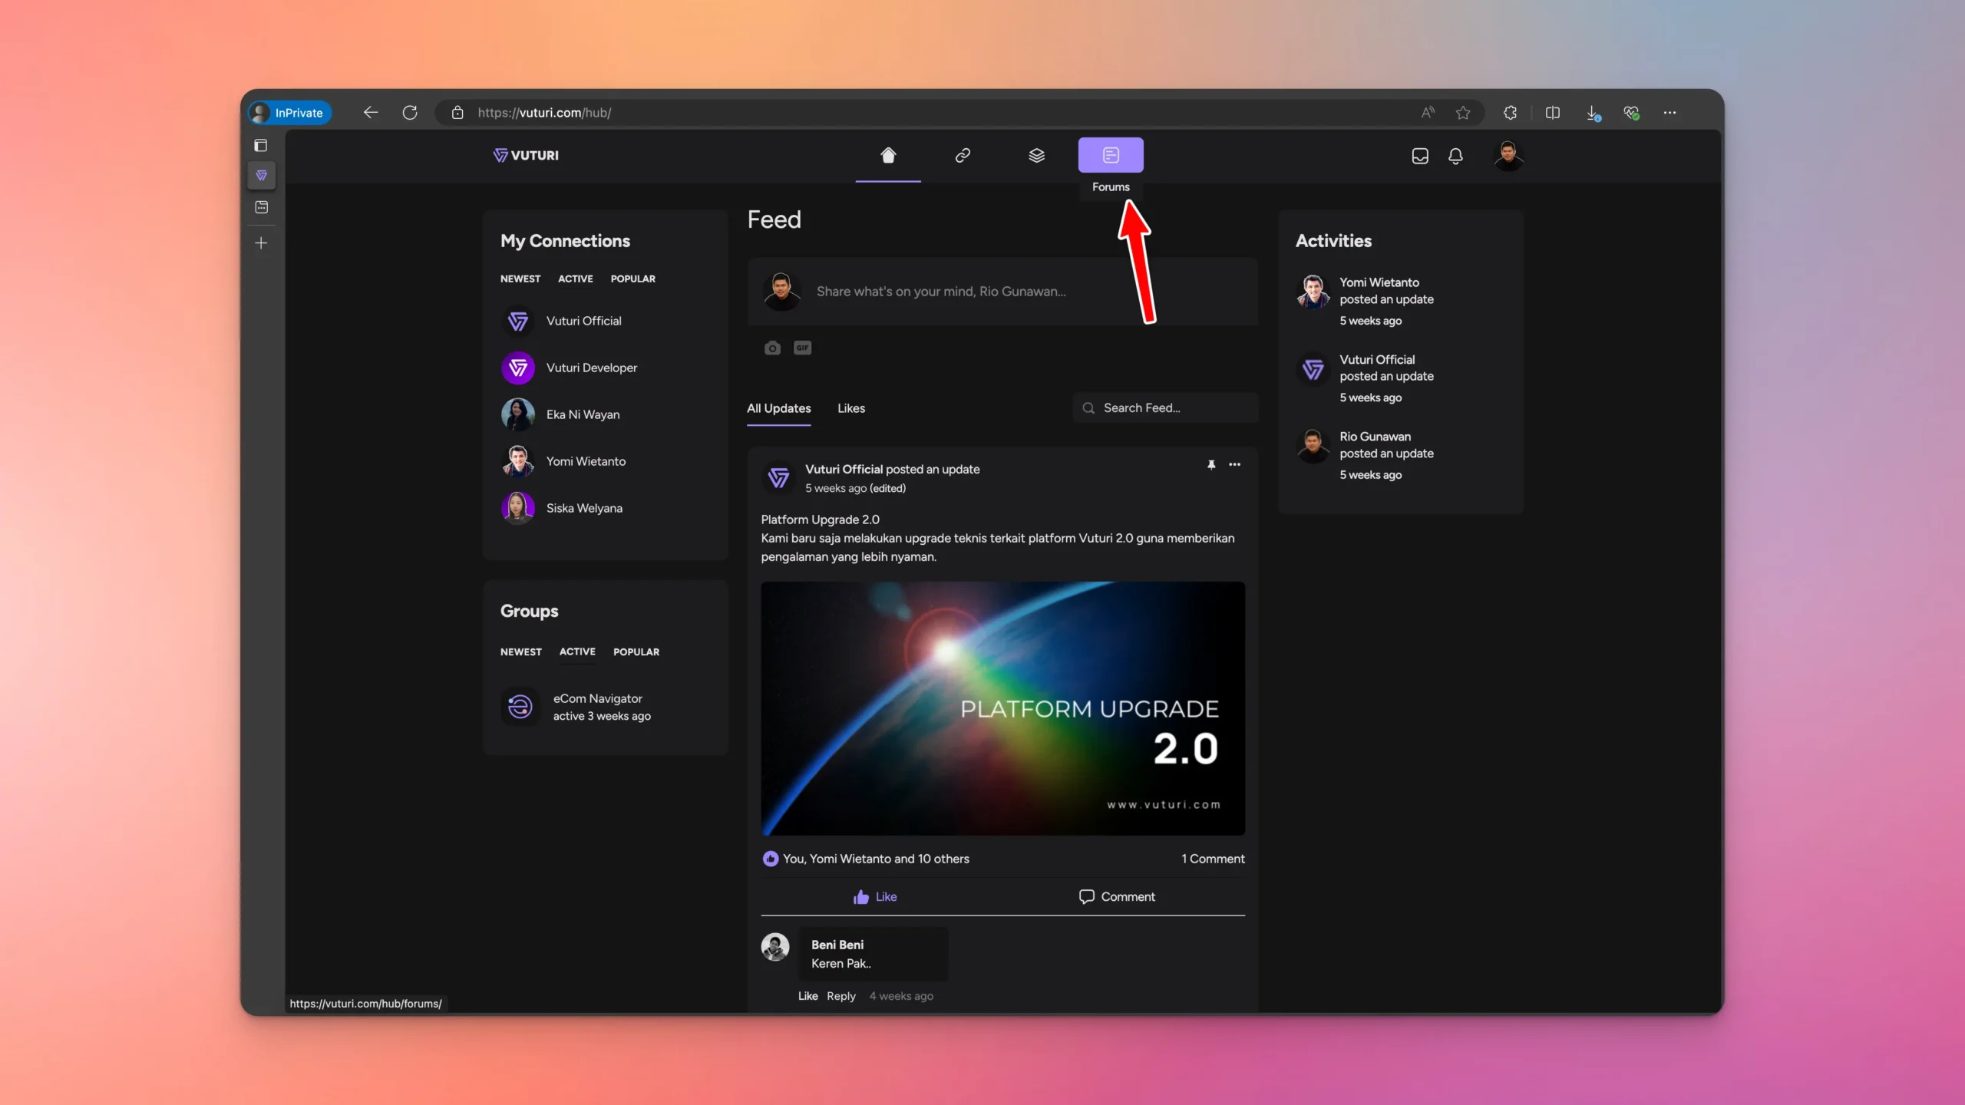Open Yomi Wietanto in Activities

pyautogui.click(x=1379, y=282)
